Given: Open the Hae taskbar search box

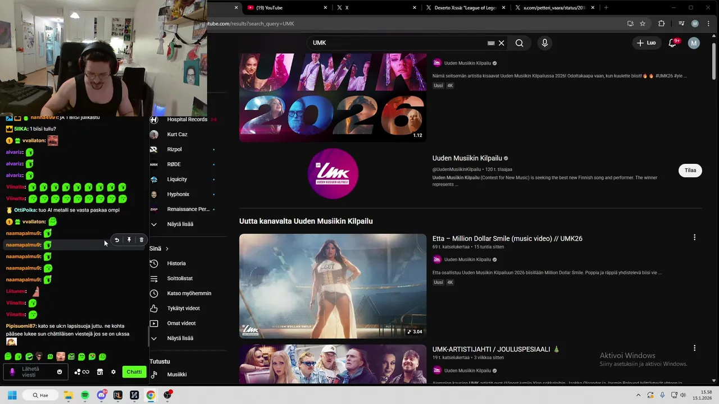Looking at the screenshot, I should point(41,395).
